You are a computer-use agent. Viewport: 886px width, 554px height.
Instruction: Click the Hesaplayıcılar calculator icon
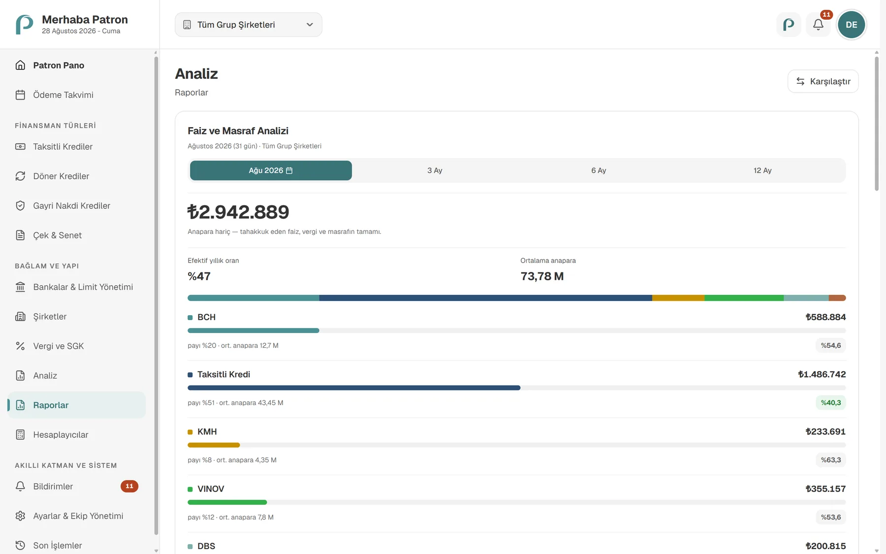click(x=20, y=435)
